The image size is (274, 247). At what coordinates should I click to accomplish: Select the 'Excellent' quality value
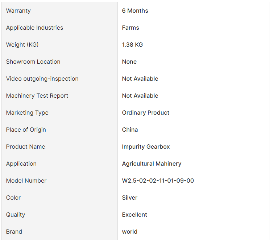(x=134, y=215)
